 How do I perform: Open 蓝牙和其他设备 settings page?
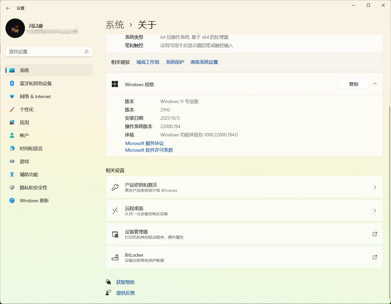pos(49,83)
